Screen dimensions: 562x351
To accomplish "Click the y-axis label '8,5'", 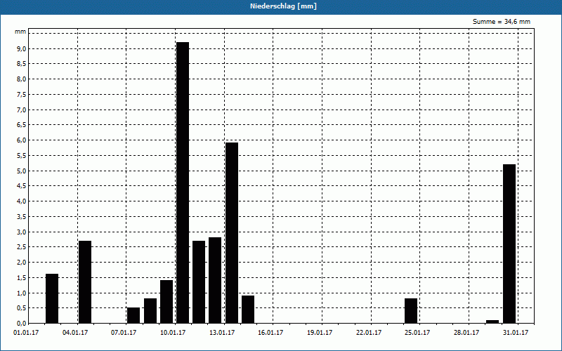I will coord(22,64).
